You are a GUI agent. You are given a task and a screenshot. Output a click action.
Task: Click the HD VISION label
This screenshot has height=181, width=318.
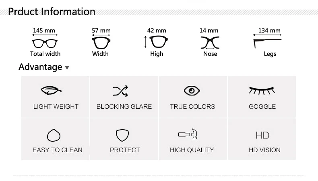point(264,150)
